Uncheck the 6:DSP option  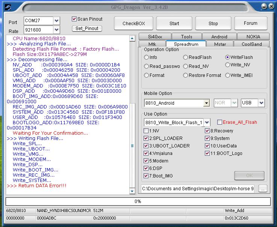click(146, 168)
